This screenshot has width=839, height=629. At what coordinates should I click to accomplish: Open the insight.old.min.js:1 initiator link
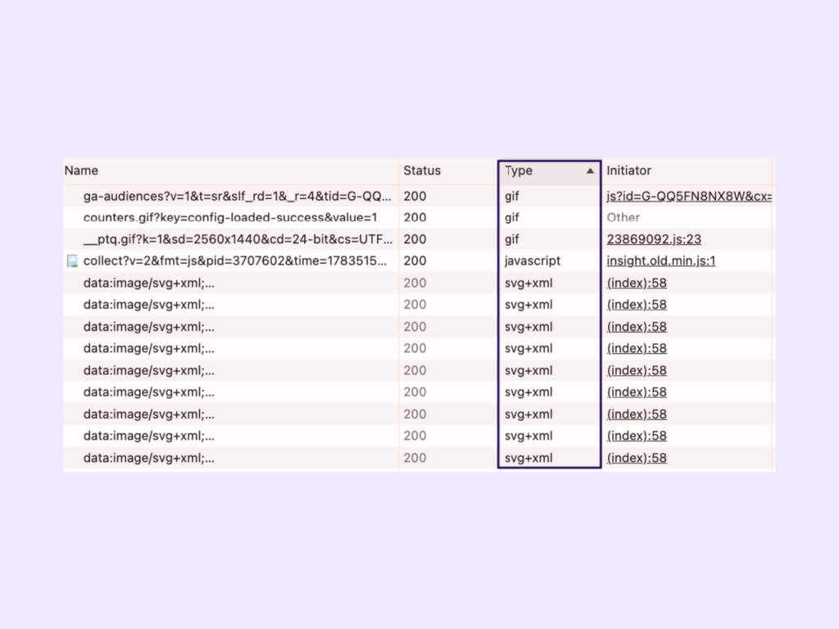(661, 261)
